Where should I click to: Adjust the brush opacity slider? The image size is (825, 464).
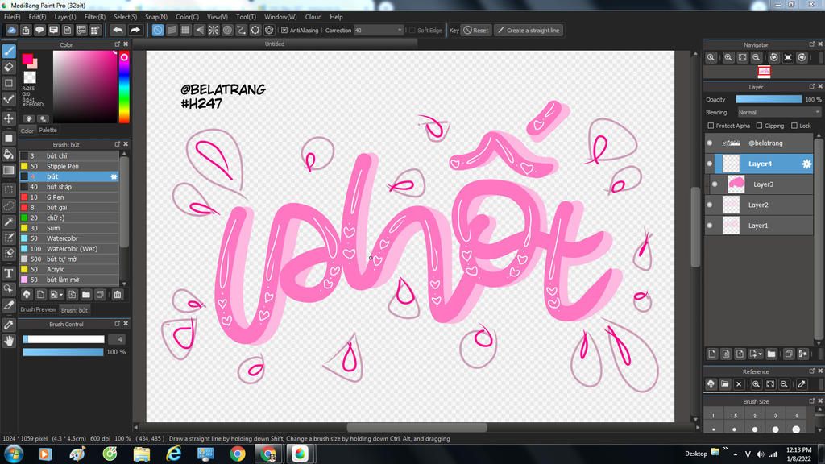tap(63, 352)
